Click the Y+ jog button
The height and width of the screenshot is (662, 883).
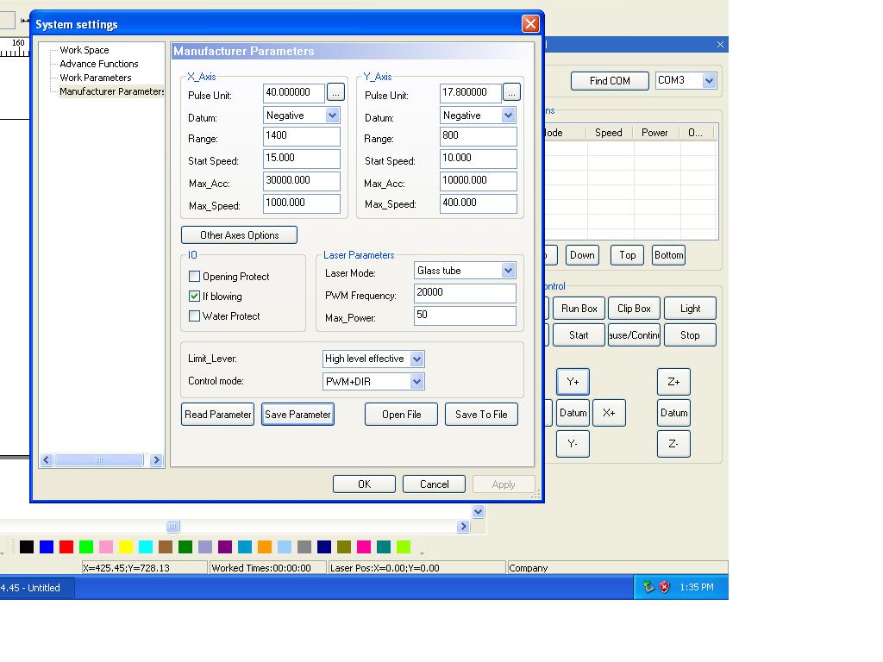(x=573, y=382)
